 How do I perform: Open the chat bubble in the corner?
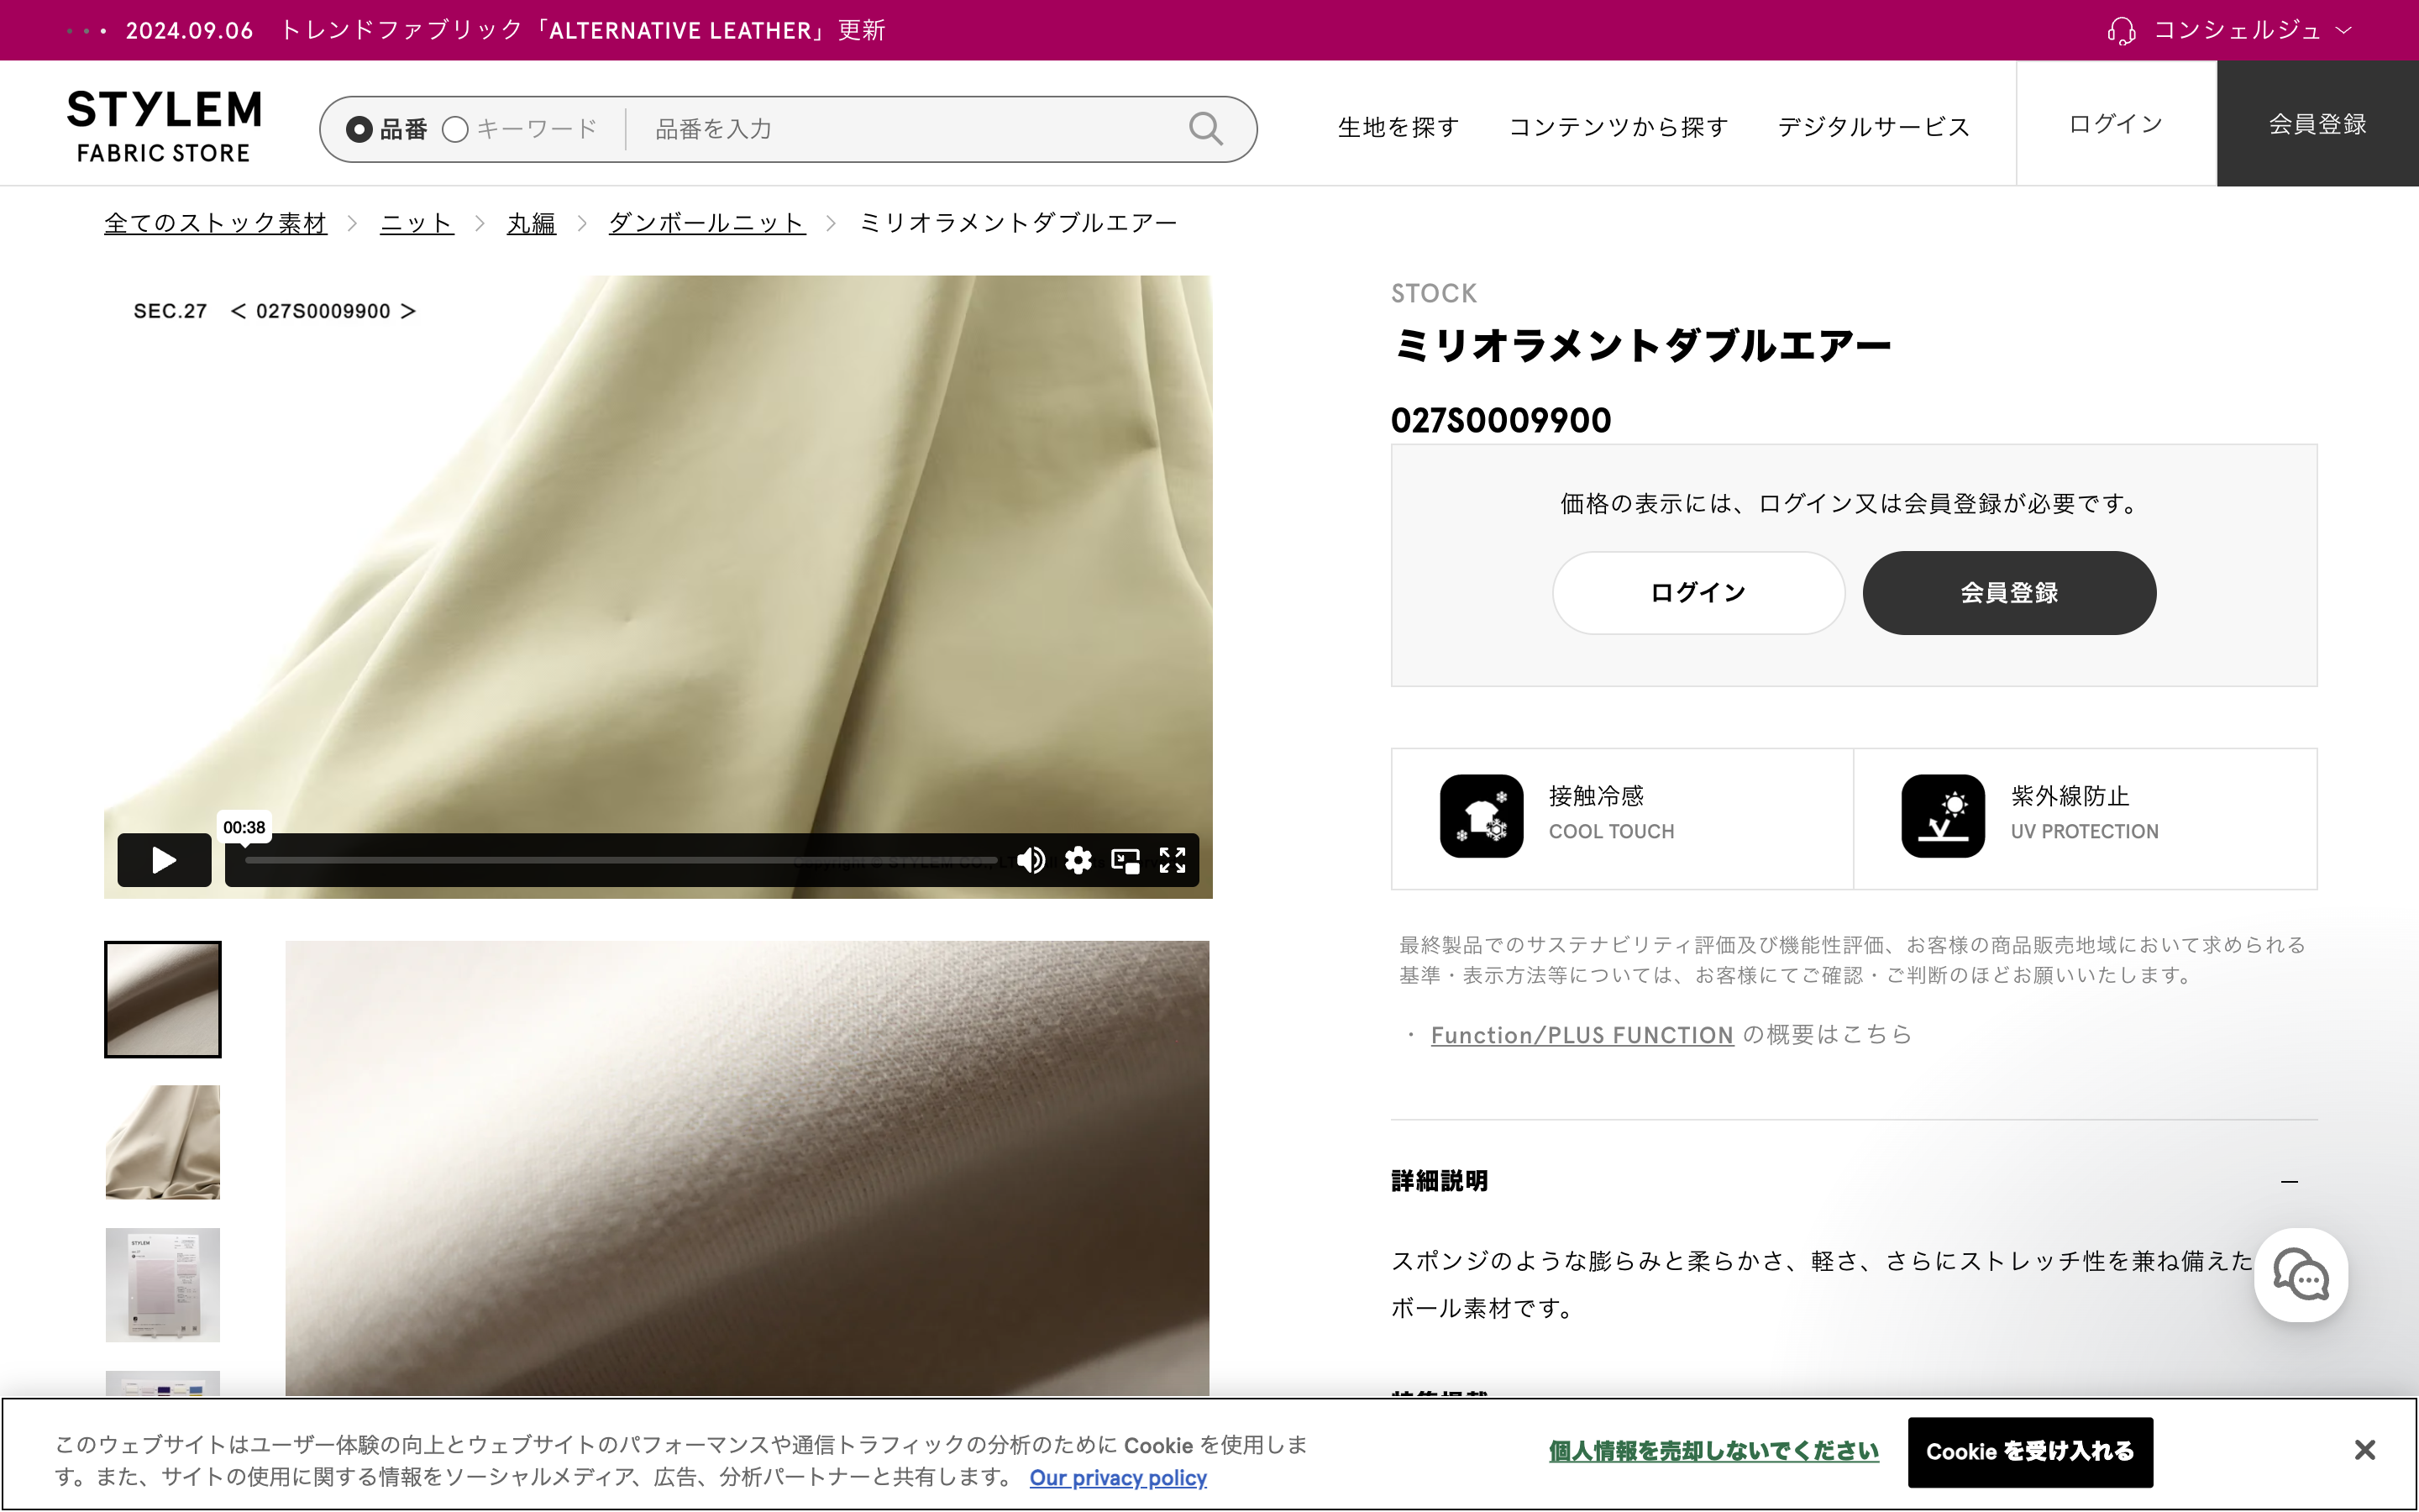(x=2301, y=1275)
